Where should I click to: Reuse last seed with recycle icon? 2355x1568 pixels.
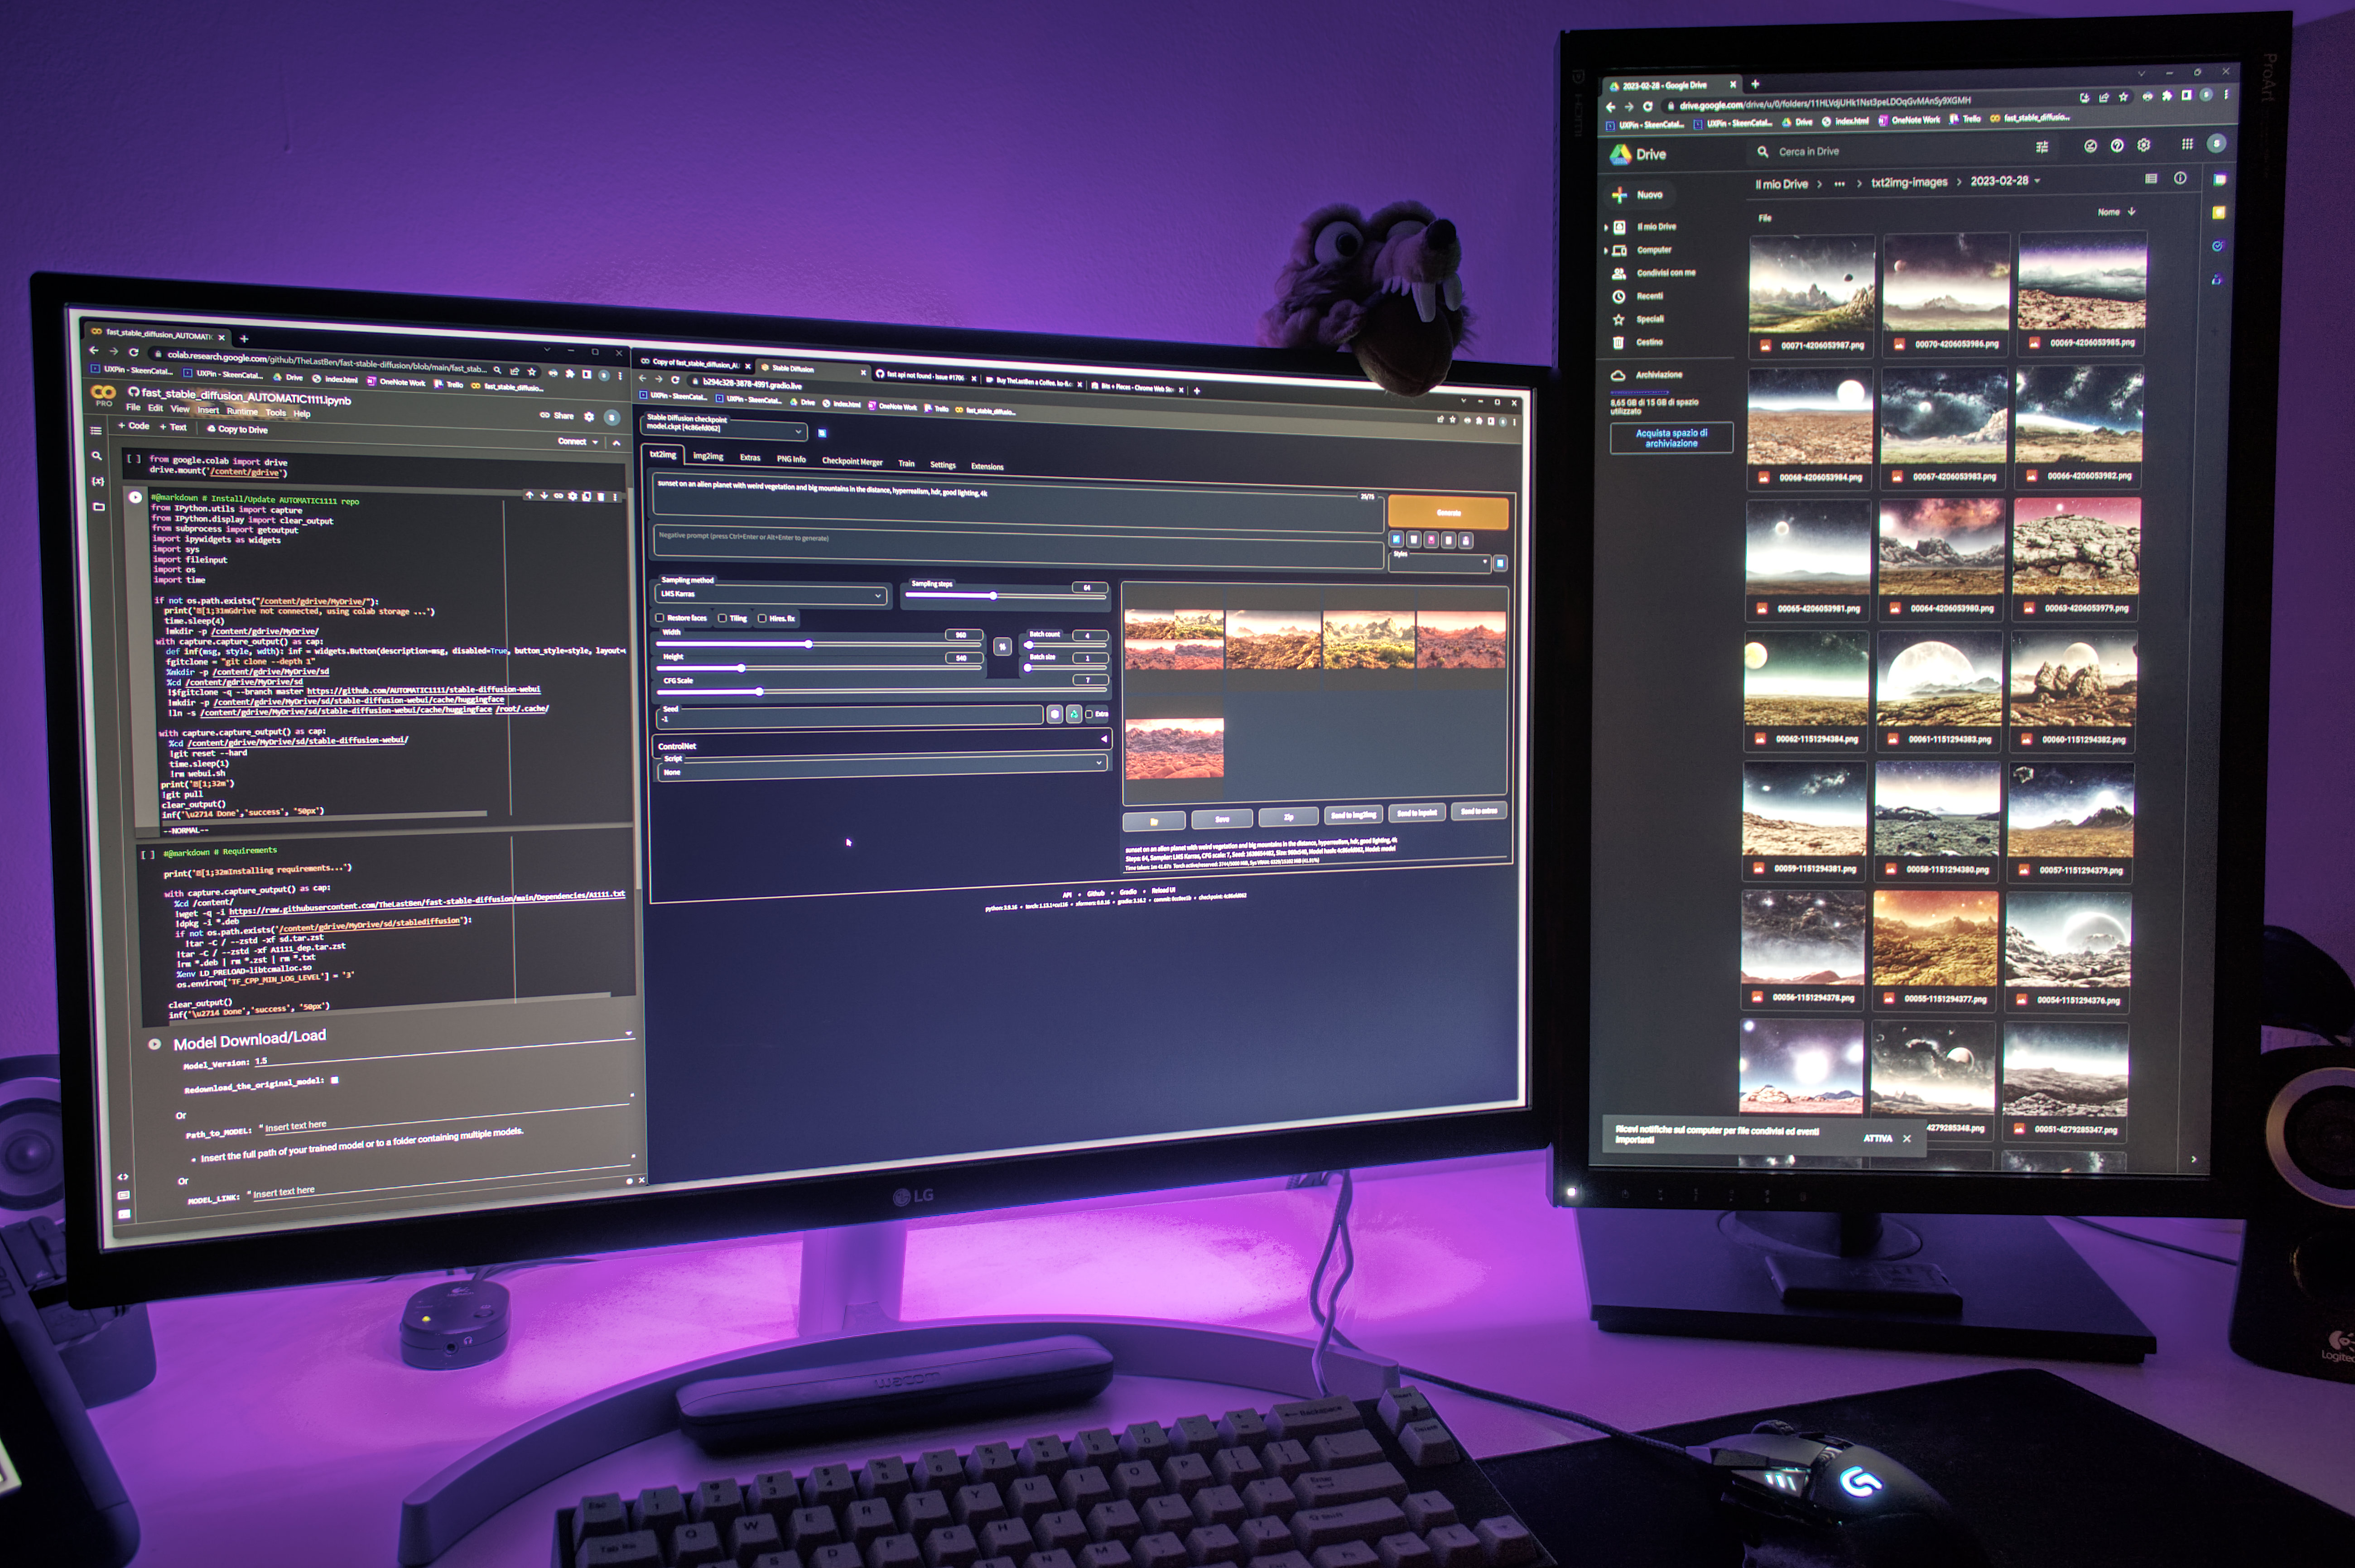pyautogui.click(x=1074, y=714)
